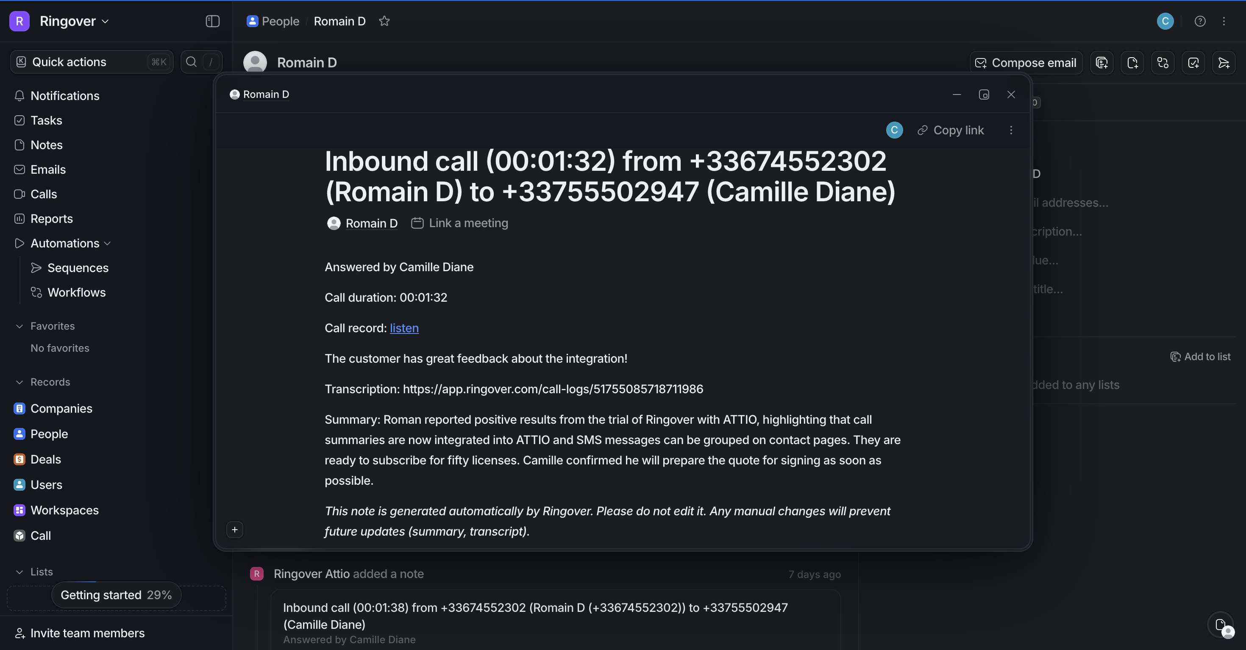Add Romain D to a task
Image resolution: width=1246 pixels, height=650 pixels.
(x=1193, y=62)
